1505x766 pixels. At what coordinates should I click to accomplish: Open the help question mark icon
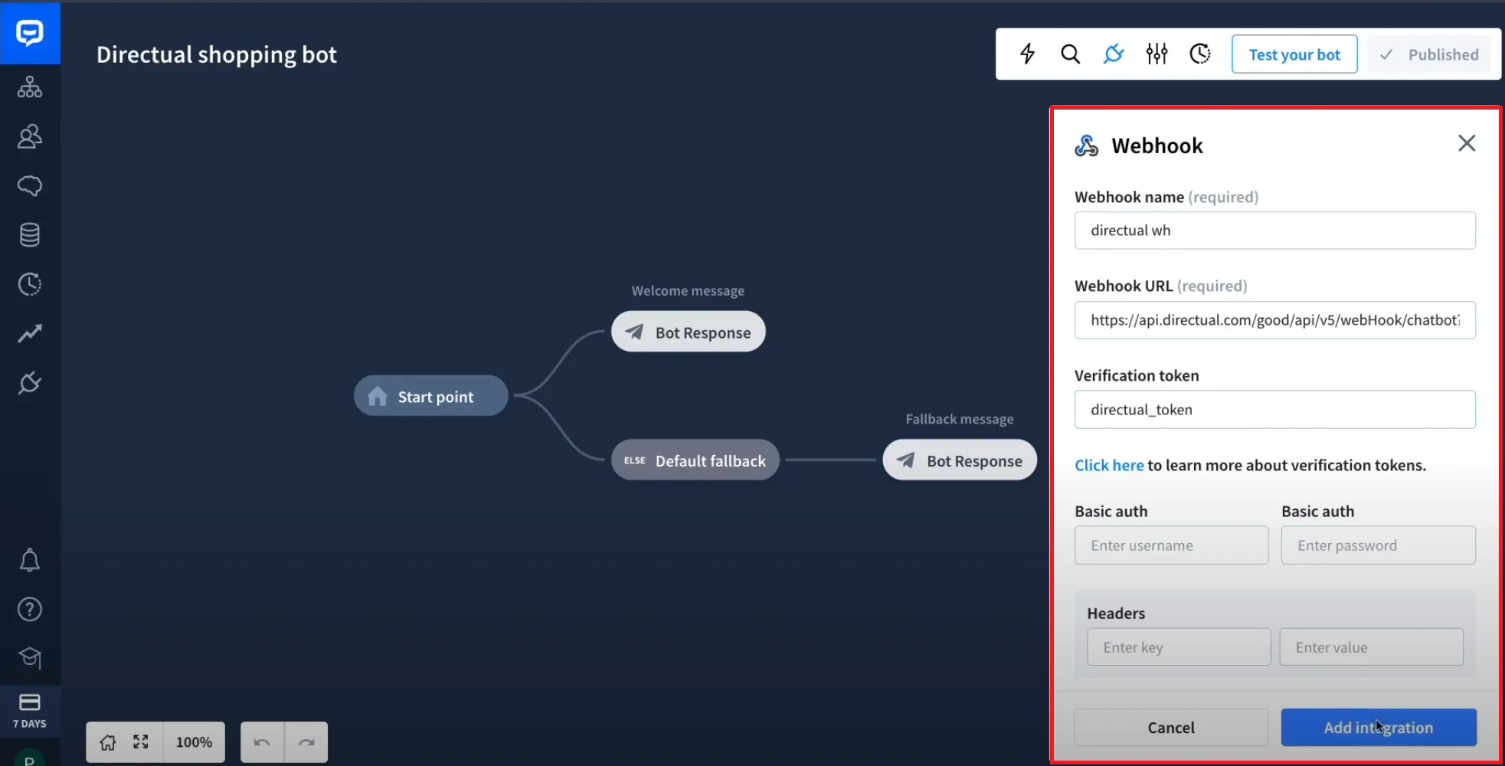30,610
